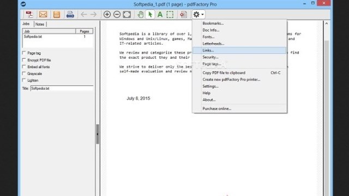The width and height of the screenshot is (349, 196).
Task: Enable the Encrypt PDF file checkbox
Action: 24,60
